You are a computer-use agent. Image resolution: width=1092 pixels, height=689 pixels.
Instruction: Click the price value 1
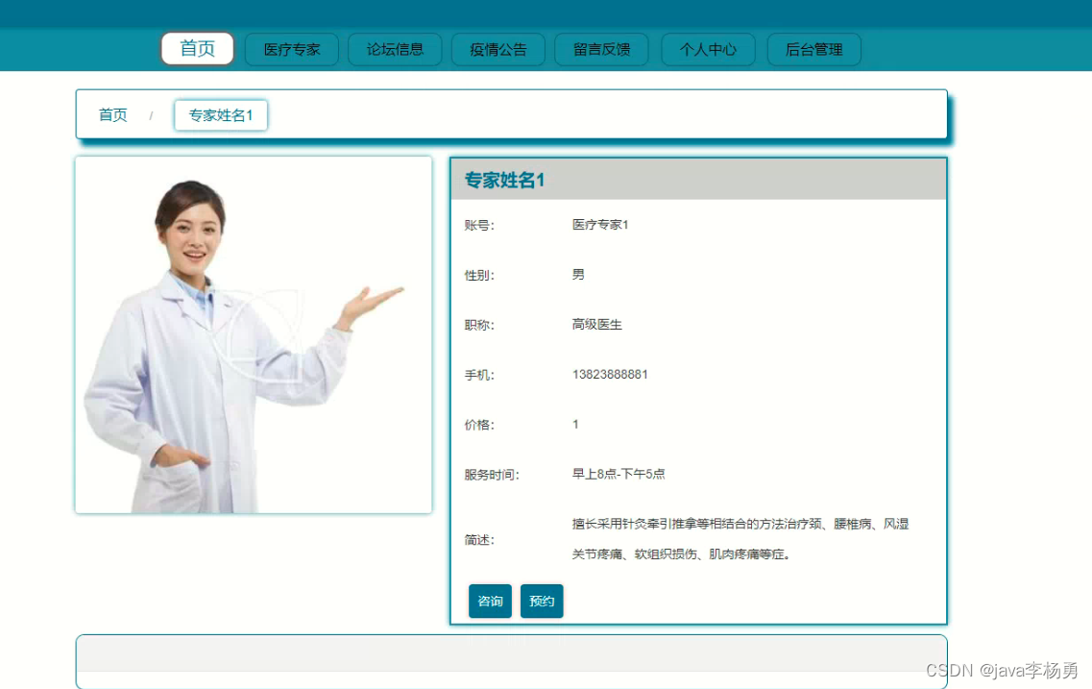tap(575, 425)
